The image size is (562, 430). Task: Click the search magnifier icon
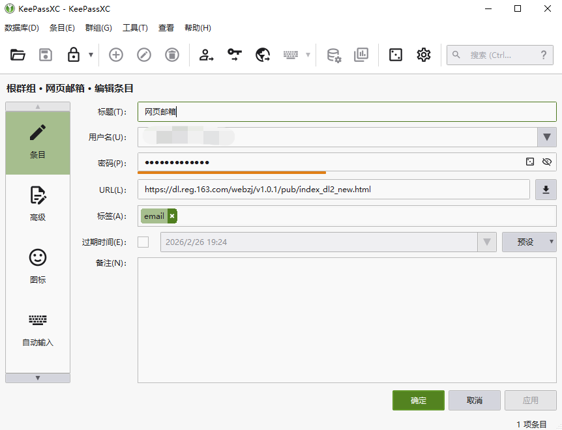[x=456, y=55]
